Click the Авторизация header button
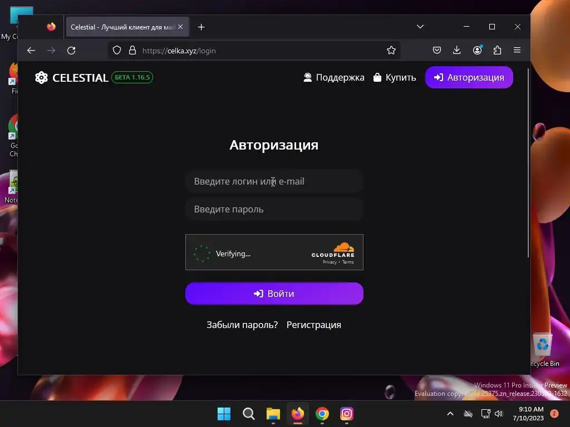The width and height of the screenshot is (570, 427). click(469, 77)
